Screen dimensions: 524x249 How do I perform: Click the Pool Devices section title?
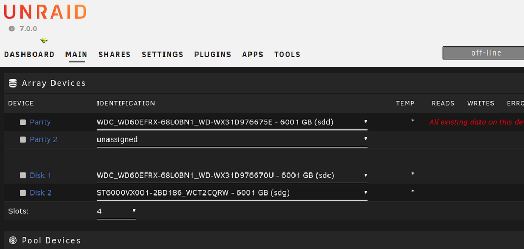point(51,240)
